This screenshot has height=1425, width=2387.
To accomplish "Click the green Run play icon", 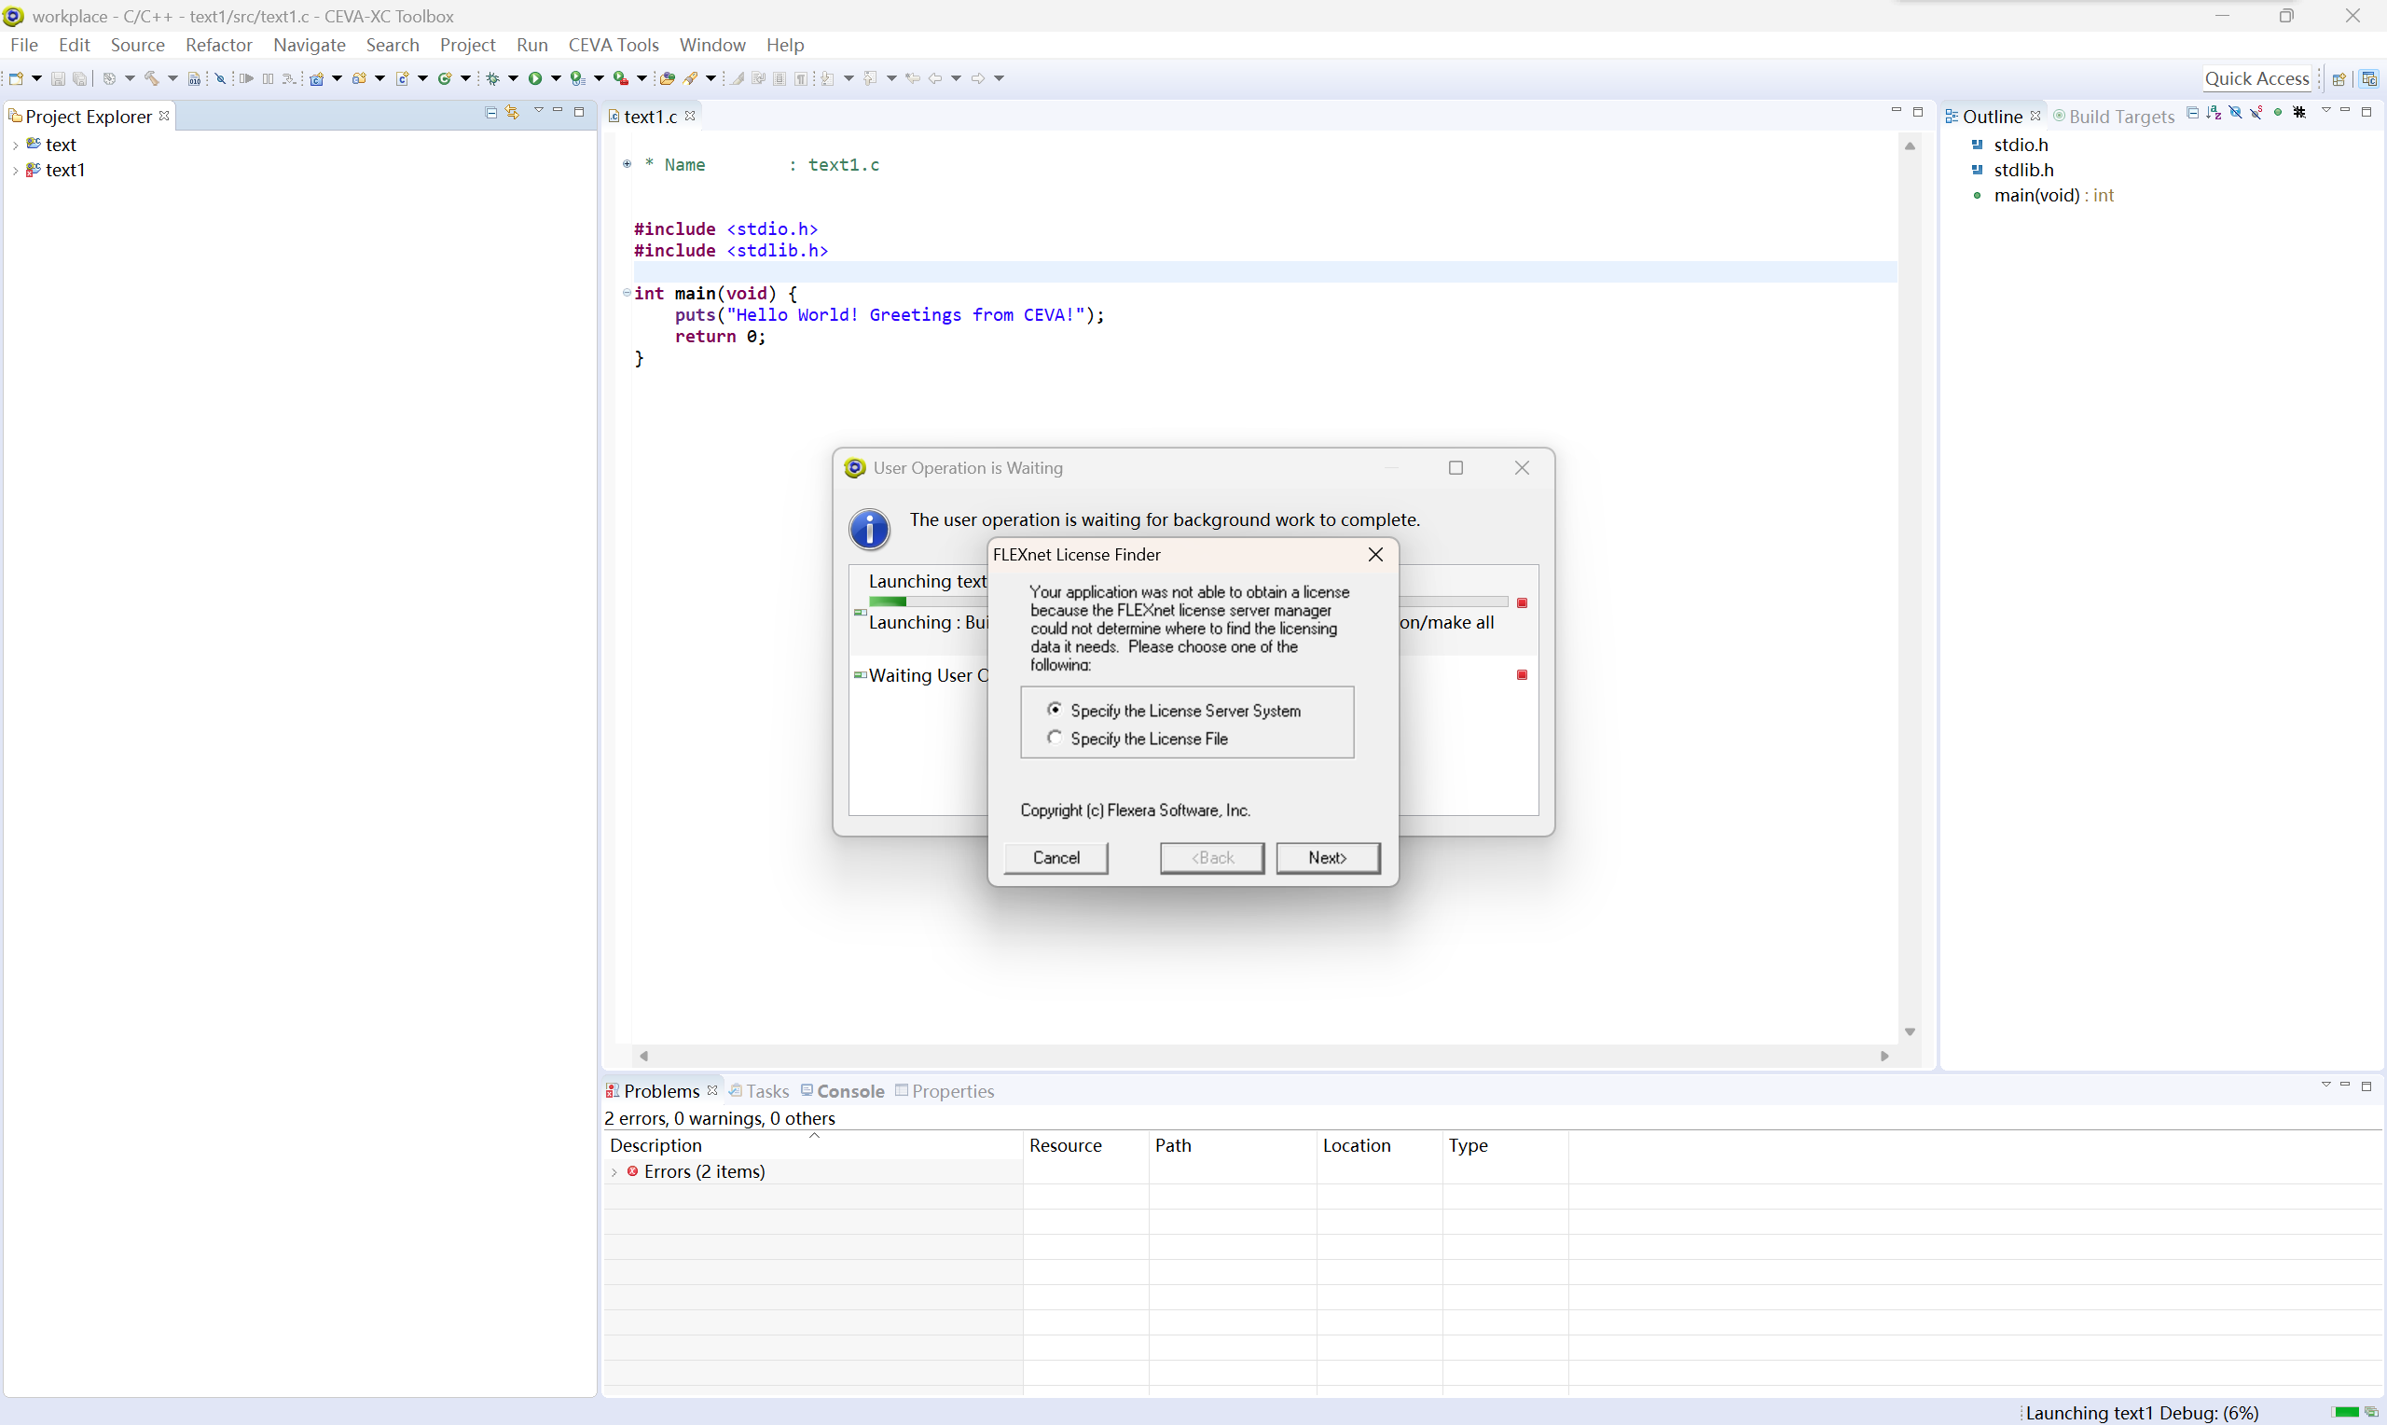I will (534, 78).
